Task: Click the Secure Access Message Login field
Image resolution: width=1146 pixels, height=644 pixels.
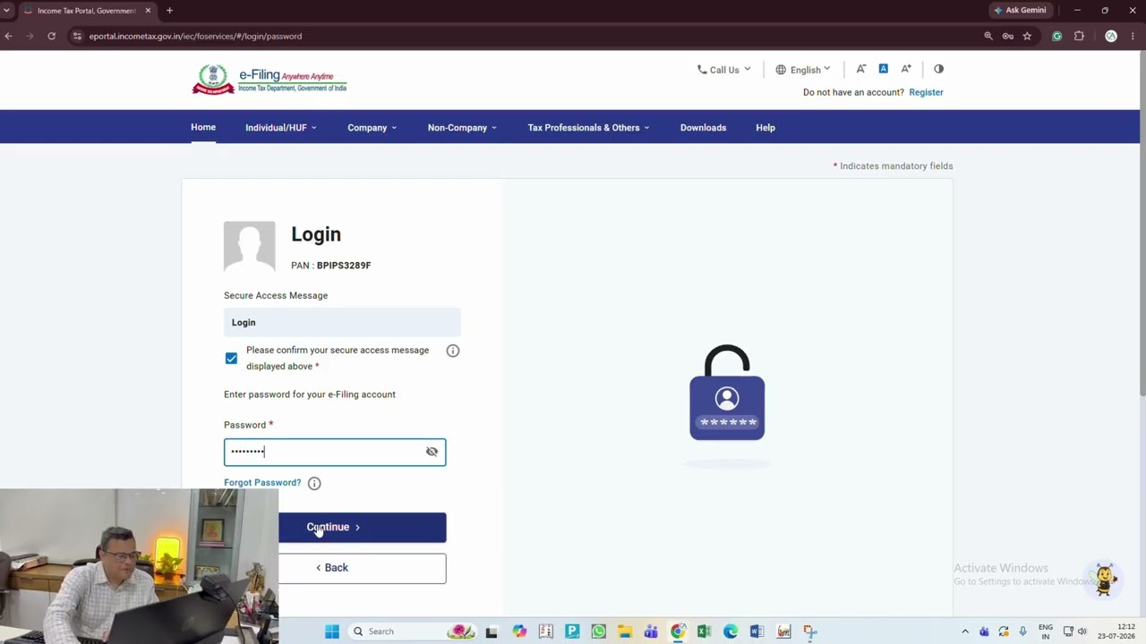Action: (342, 322)
